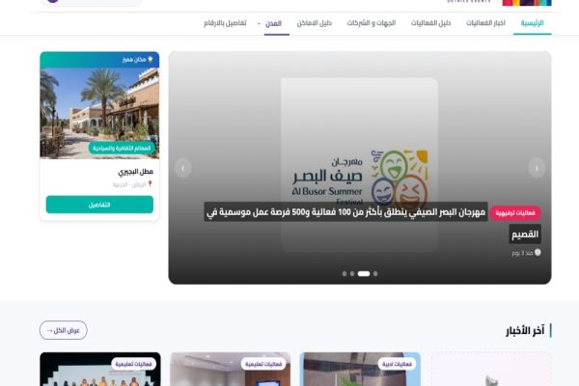Click the فعاليات ترفيهية category badge

coord(515,213)
